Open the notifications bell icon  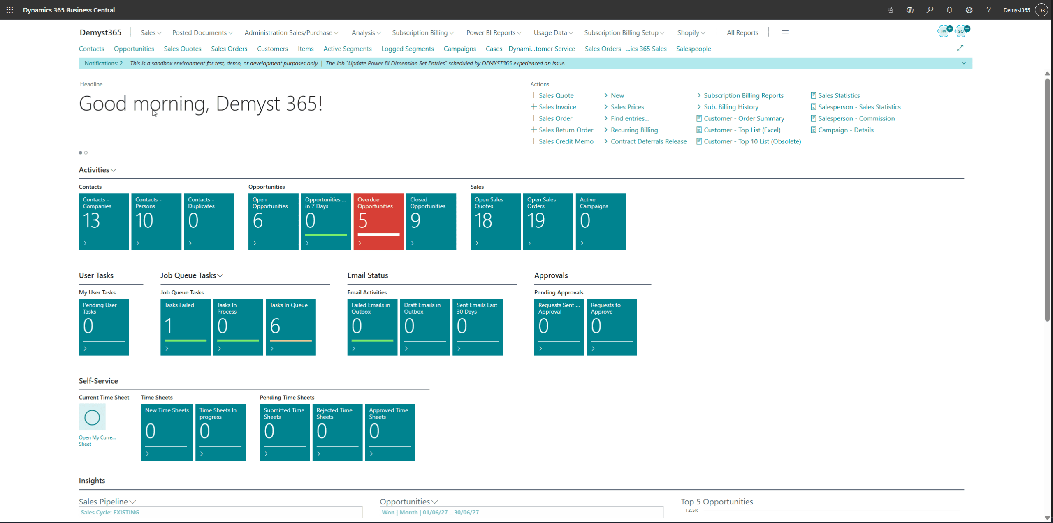click(x=949, y=10)
